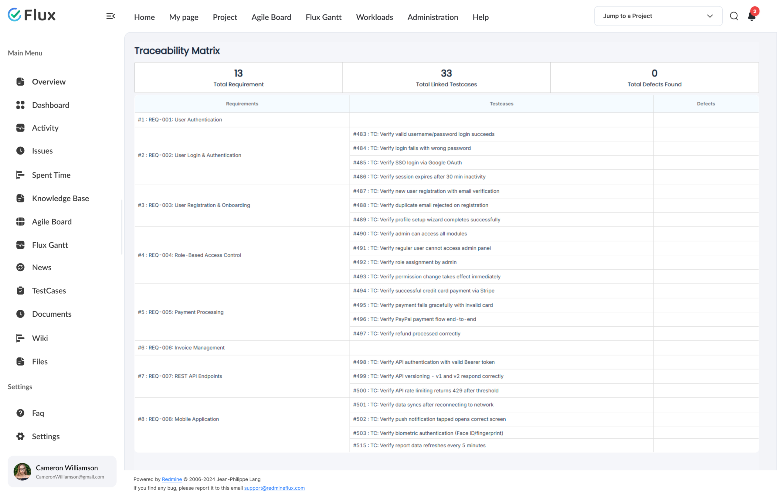Open requirement #1 REQ-001 User Authentication

(180, 119)
